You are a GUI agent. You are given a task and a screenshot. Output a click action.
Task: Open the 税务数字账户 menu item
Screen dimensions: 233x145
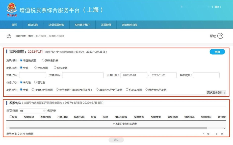click(x=82, y=25)
